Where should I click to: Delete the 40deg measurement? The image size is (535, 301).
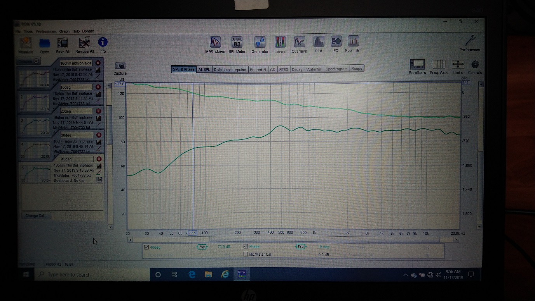pyautogui.click(x=99, y=159)
